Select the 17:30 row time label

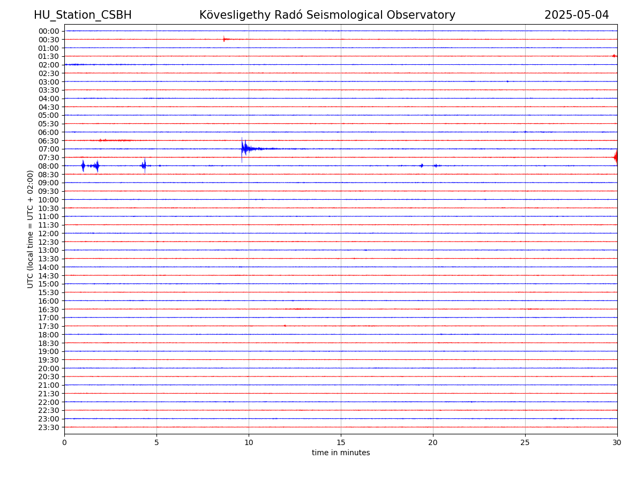(49, 326)
